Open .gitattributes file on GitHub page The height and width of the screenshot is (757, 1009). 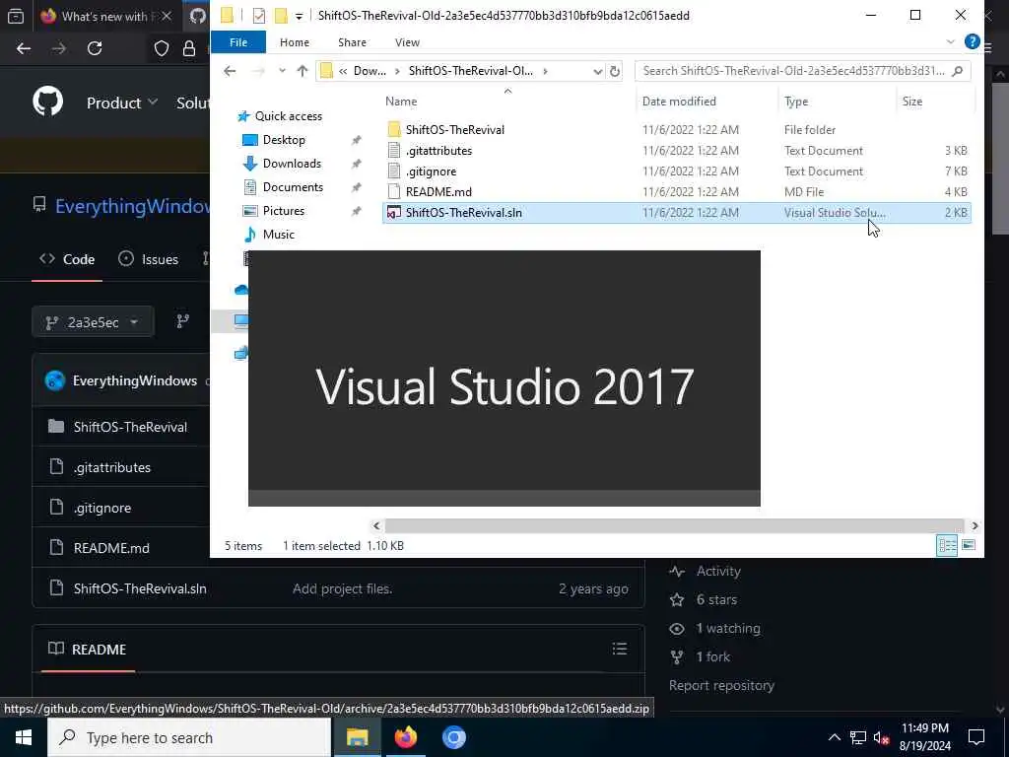[x=112, y=467]
